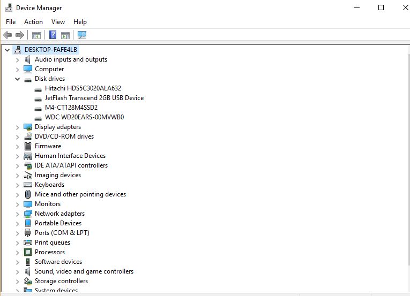The height and width of the screenshot is (296, 410).
Task: Show or hide the action pane toolbar icon
Action: click(65, 35)
